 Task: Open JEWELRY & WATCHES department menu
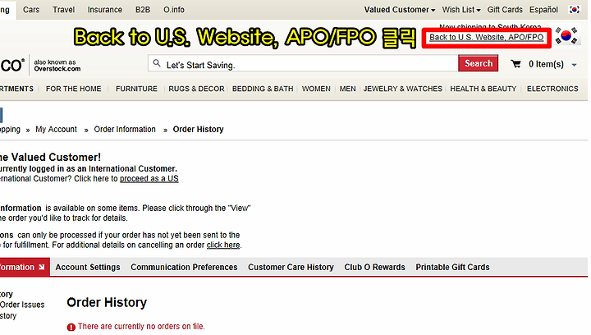click(x=403, y=89)
